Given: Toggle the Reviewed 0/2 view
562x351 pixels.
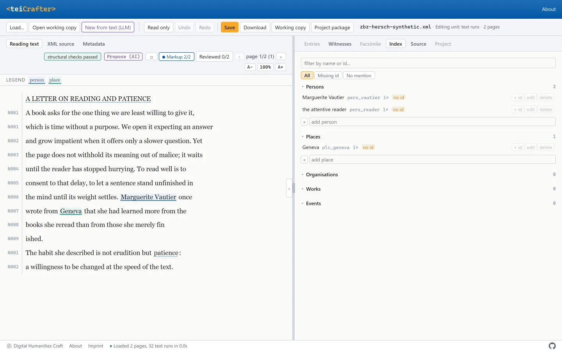Looking at the screenshot, I should [214, 57].
